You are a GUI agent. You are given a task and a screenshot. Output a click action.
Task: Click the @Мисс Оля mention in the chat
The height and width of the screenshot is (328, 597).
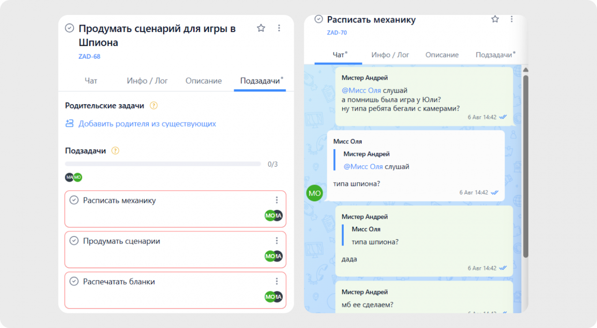click(x=361, y=90)
